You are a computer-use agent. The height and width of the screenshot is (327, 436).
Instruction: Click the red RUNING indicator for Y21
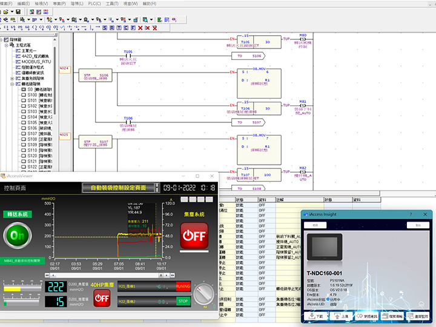click(x=183, y=286)
